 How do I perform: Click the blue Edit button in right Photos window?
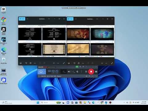pyautogui.click(x=70, y=19)
